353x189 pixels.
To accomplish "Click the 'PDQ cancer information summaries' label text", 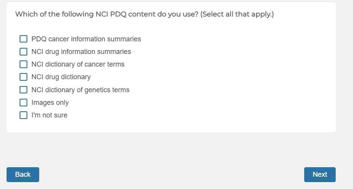I will pos(86,39).
